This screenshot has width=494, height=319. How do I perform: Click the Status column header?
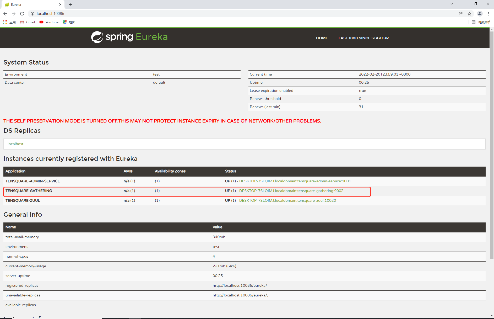230,171
